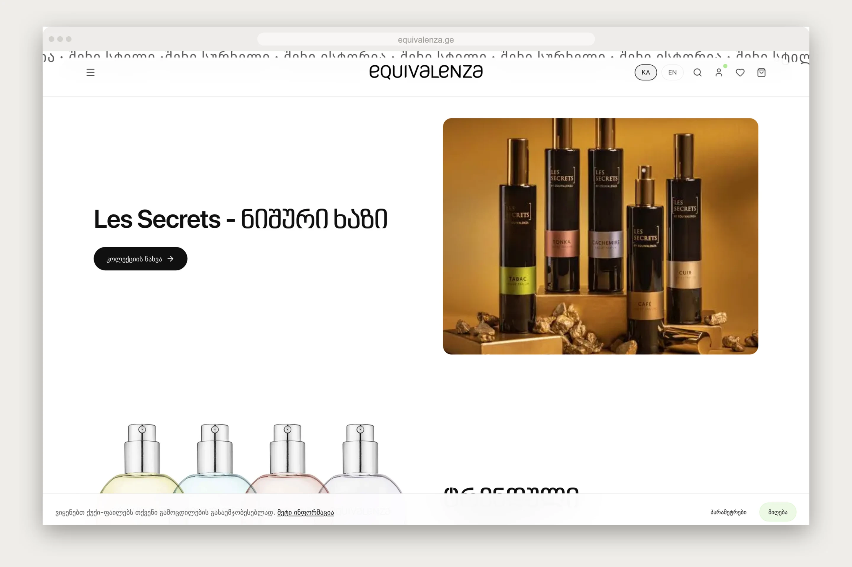This screenshot has height=567, width=852.
Task: Open the site search magnifier
Action: coord(698,73)
